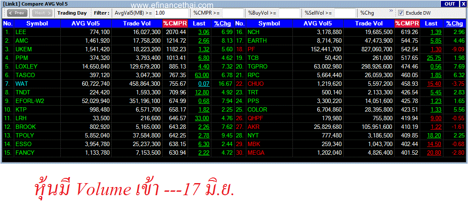Viewport: 468px width, 215px height.
Task: Select symbol UKEM
Action: pos(23,50)
